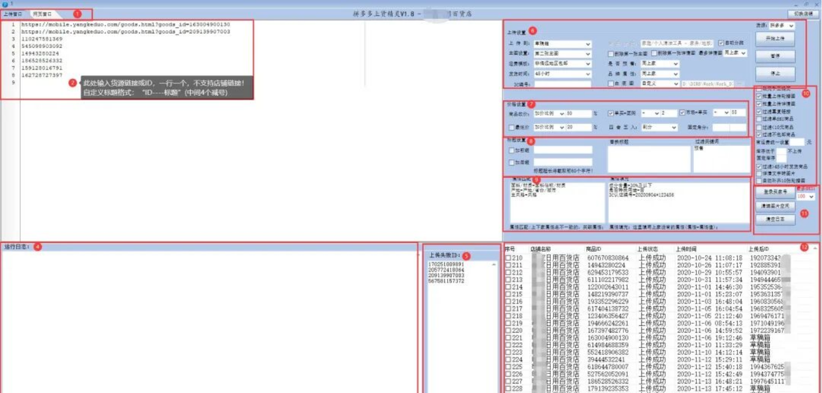Open the 主图设置 dropdown
Viewport: 822px width, 393px height.
(x=562, y=54)
